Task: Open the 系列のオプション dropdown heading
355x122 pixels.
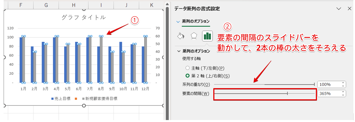Action: point(193,21)
